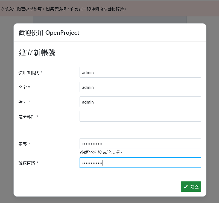Screen dimensions: 219x203
Task: Click the 確認密碼 label
Action: point(28,163)
